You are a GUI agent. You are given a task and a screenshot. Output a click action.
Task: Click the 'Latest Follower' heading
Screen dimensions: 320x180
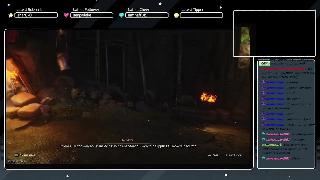pos(86,10)
